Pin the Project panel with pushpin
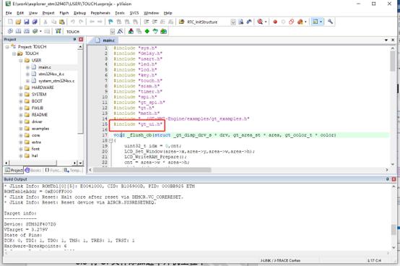Viewport: 400px width, 266px height. (75, 39)
